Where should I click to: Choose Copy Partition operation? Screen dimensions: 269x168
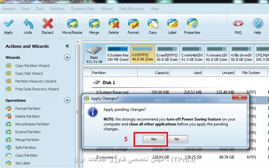coord(26,155)
